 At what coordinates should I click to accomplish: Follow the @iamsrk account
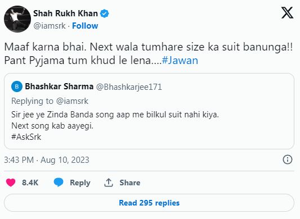(85, 26)
